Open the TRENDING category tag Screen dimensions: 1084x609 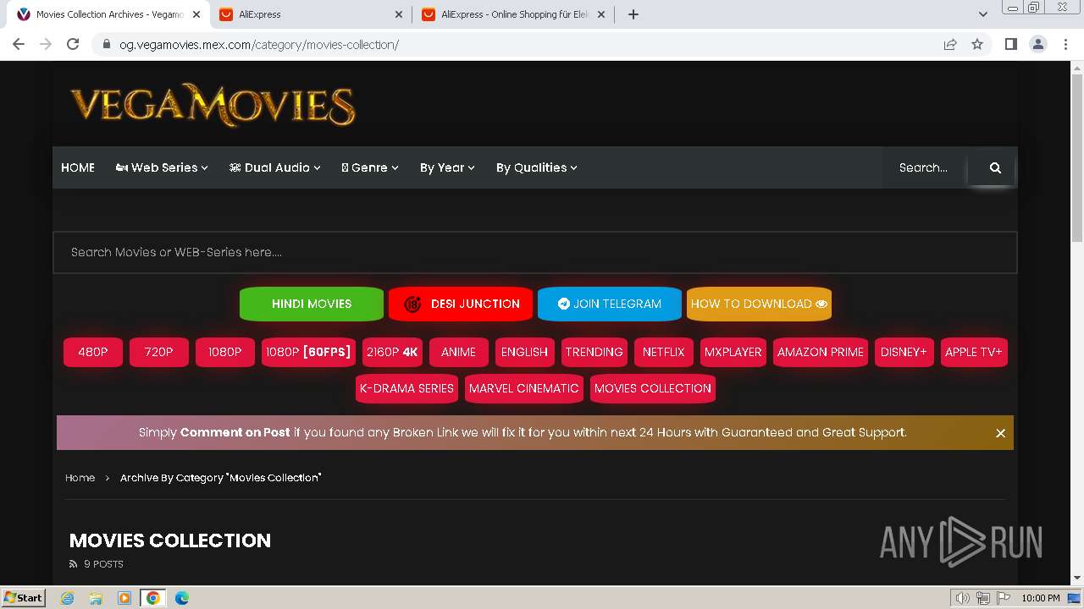594,352
